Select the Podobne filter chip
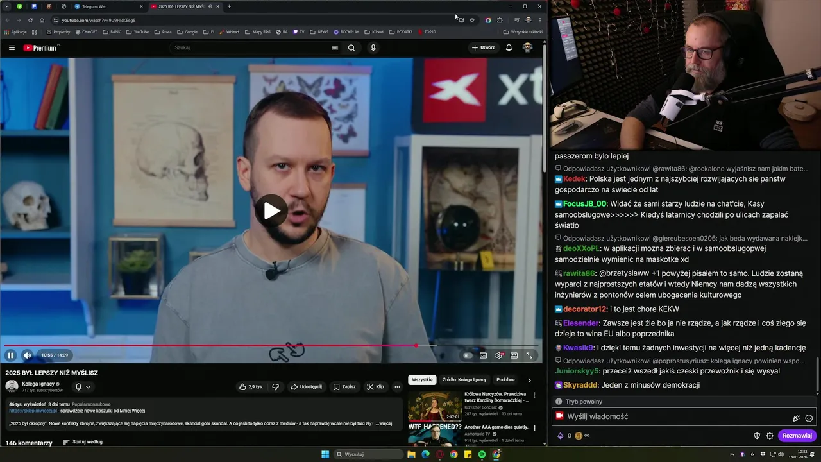 (505, 380)
